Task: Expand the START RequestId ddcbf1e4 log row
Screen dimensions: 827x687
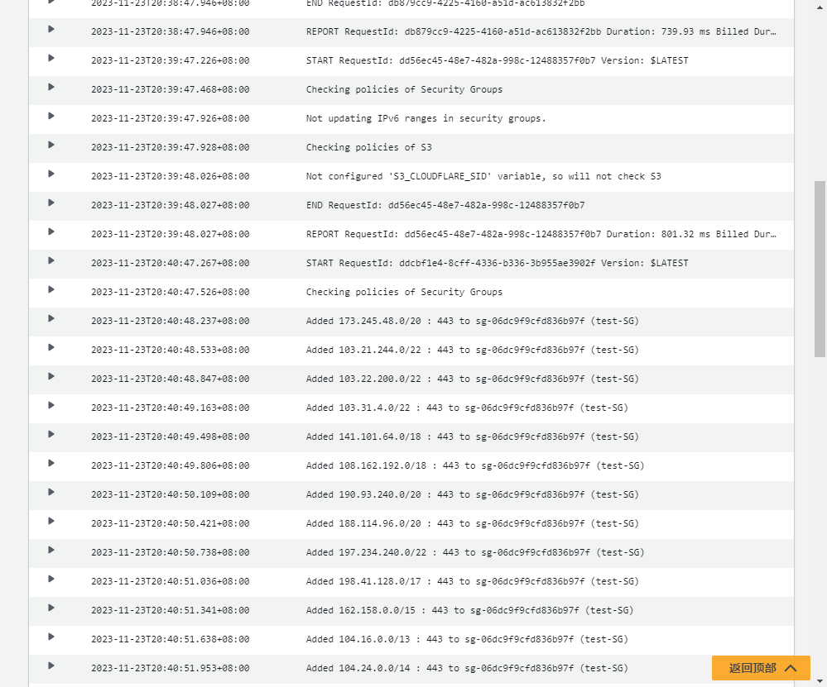Action: 51,260
